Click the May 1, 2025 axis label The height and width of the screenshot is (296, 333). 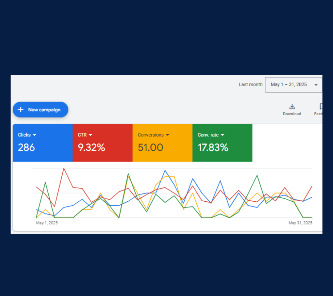pos(47,223)
